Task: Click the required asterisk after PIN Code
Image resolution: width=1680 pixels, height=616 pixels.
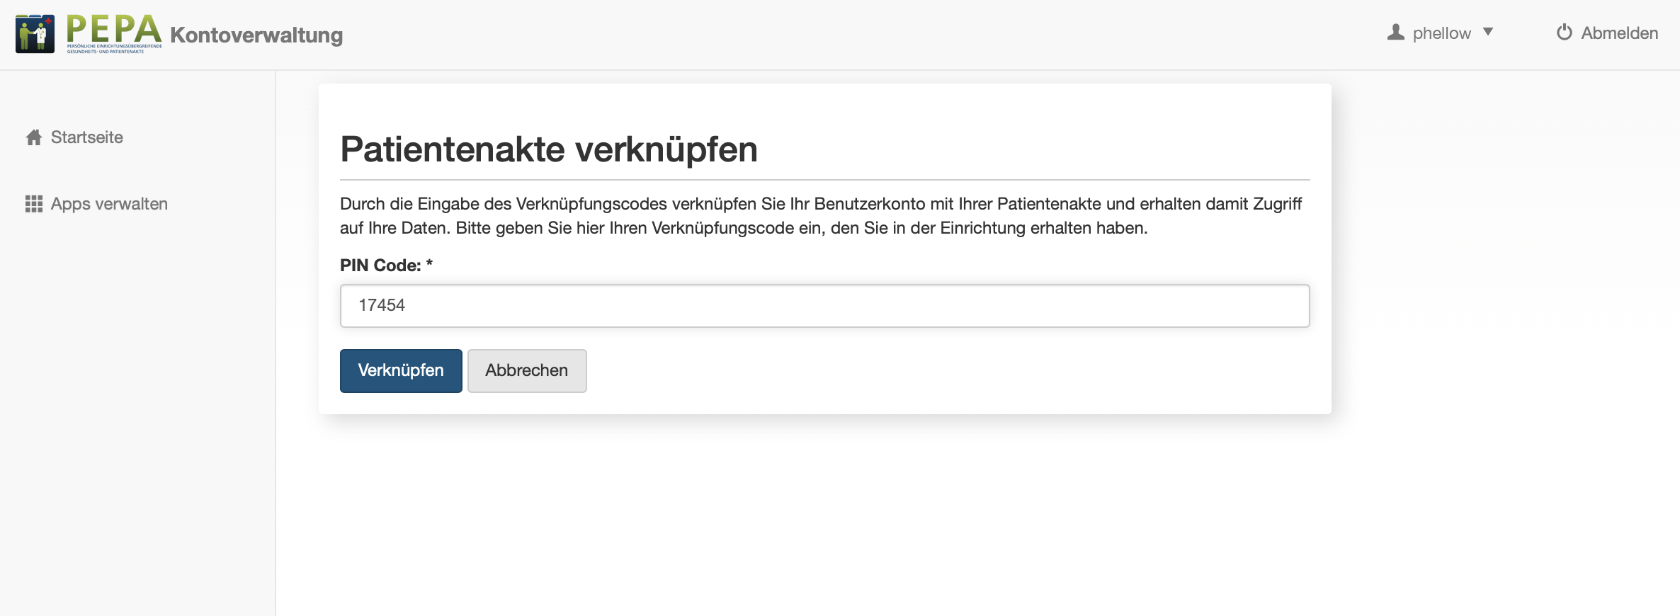Action: pos(429,264)
